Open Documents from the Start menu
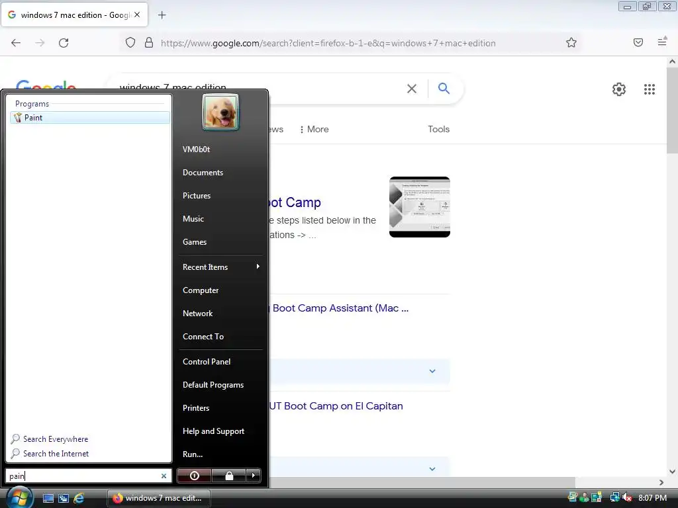Viewport: 678px width, 508px height. click(x=203, y=173)
